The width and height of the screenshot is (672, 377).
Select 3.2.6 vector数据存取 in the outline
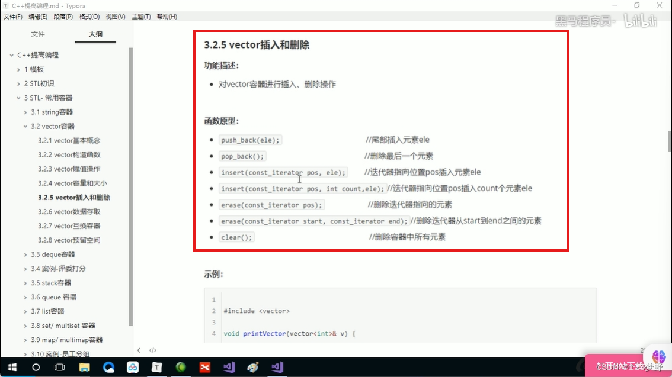pos(69,211)
